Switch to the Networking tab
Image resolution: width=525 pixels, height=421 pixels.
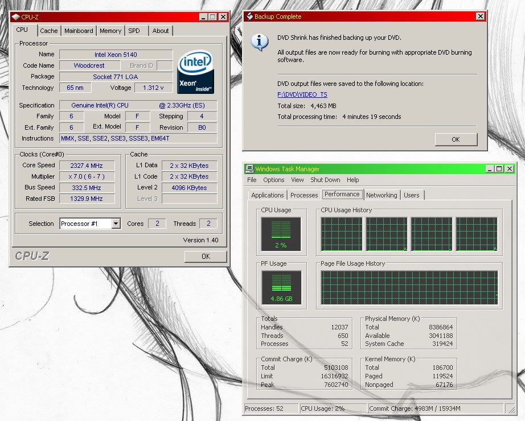(382, 195)
